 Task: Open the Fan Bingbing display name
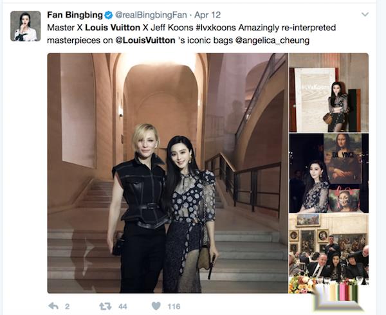(75, 15)
